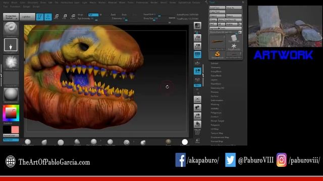Click the Transp icon at right shelf bottom
This screenshot has width=323, height=181.
(x=197, y=141)
